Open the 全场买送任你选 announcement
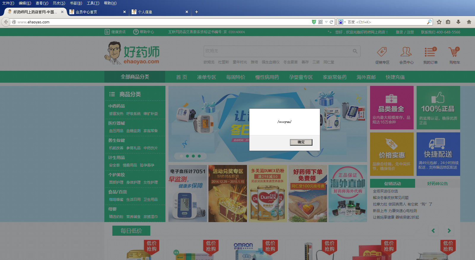The width and height of the screenshot is (475, 260). tap(385, 191)
